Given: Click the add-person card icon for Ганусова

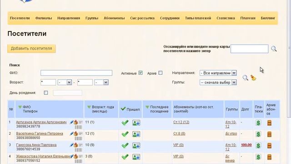Looking at the screenshot, I should (136, 145).
